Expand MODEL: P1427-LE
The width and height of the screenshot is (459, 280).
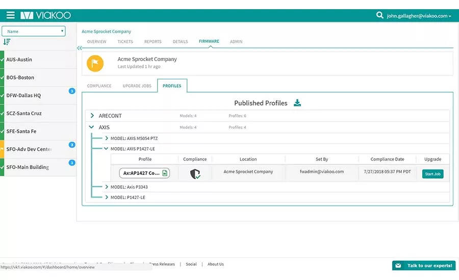[107, 198]
